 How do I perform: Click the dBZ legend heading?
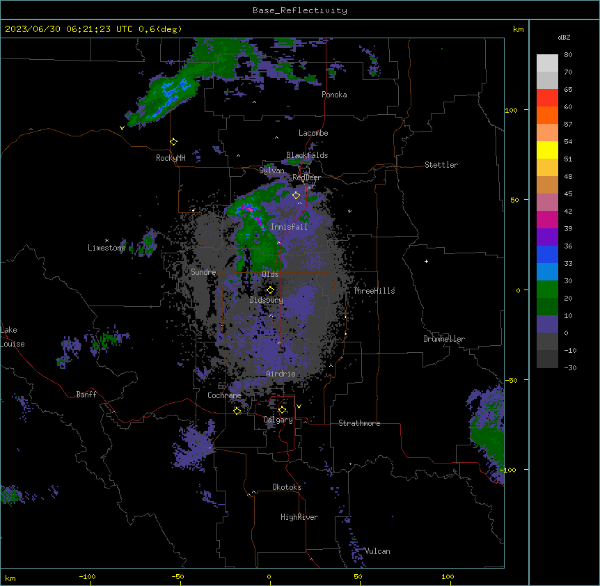coord(564,37)
